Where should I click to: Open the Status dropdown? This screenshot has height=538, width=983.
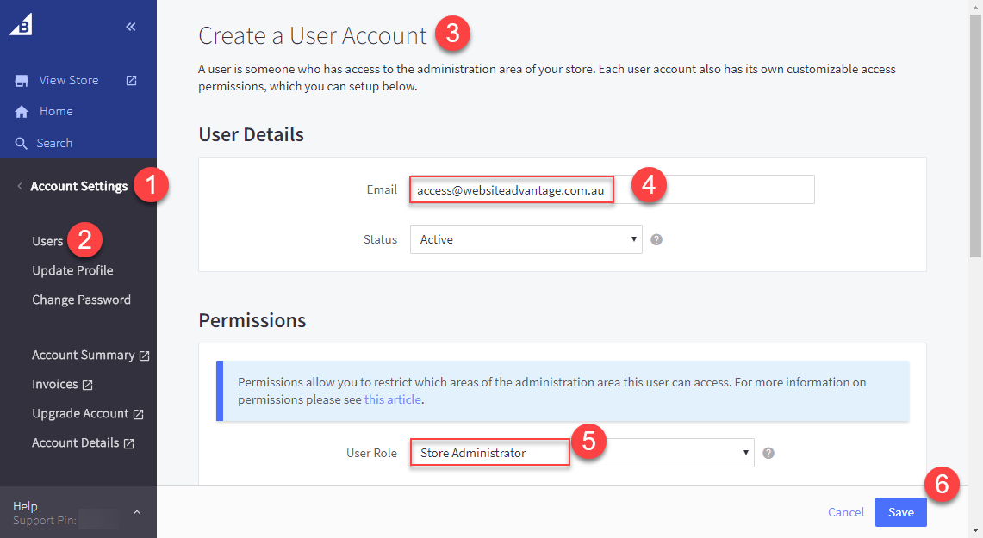click(x=526, y=240)
